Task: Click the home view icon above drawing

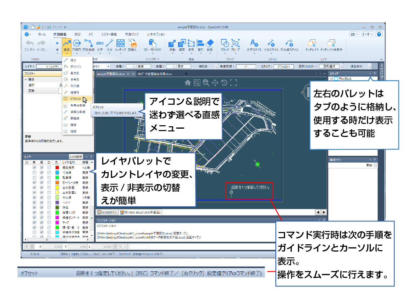Action: 188,82
